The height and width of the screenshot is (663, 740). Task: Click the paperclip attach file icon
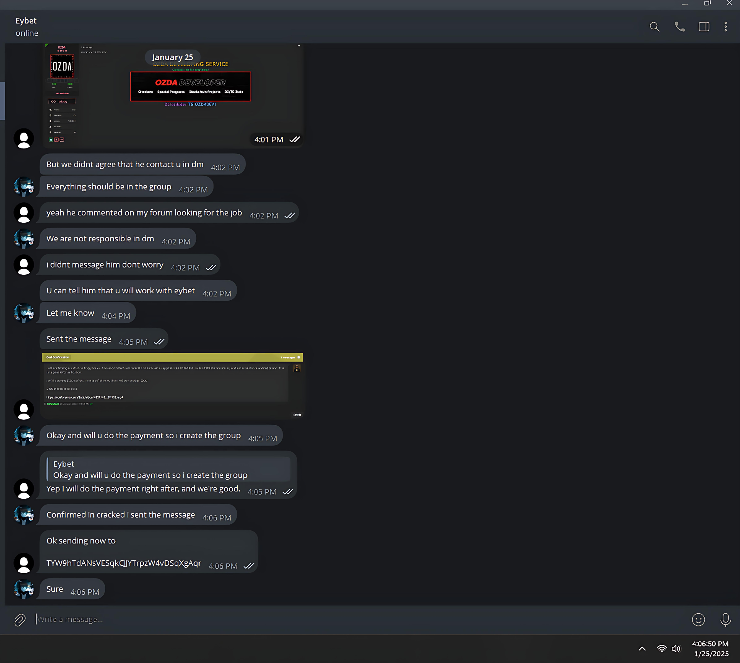tap(20, 620)
